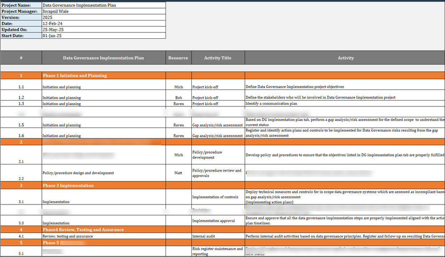Click the Phase 3 Implementation header row

(x=103, y=186)
